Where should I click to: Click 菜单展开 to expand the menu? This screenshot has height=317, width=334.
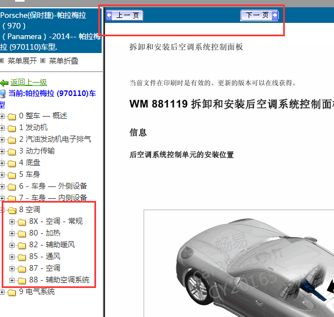[22, 61]
